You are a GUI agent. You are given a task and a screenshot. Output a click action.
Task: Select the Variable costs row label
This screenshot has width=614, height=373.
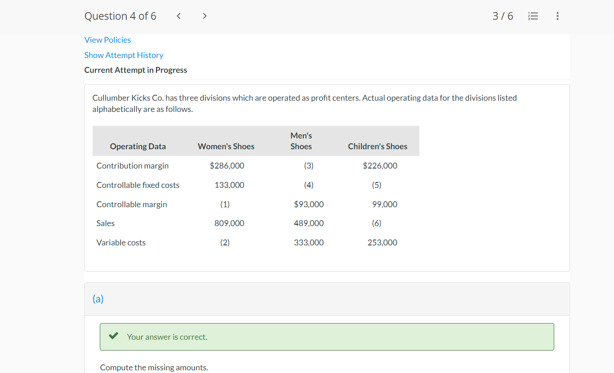[121, 243]
